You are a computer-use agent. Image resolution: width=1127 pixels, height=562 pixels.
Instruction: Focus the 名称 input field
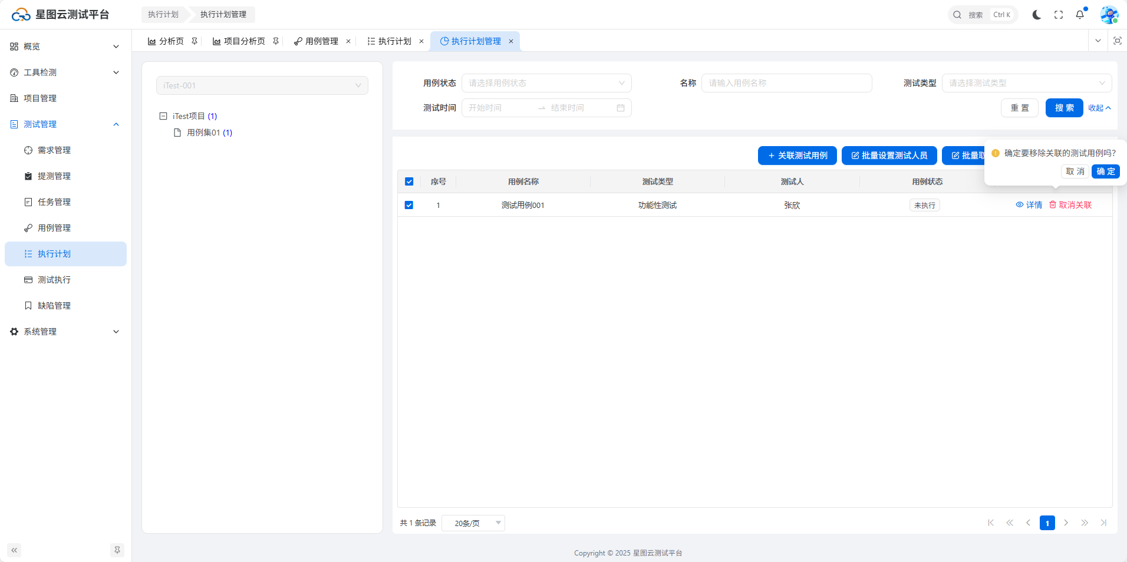[786, 83]
